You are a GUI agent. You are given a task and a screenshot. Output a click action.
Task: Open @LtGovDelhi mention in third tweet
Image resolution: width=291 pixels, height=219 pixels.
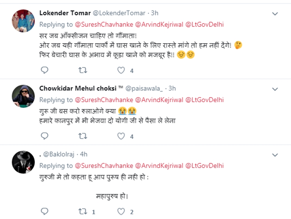click(204, 166)
